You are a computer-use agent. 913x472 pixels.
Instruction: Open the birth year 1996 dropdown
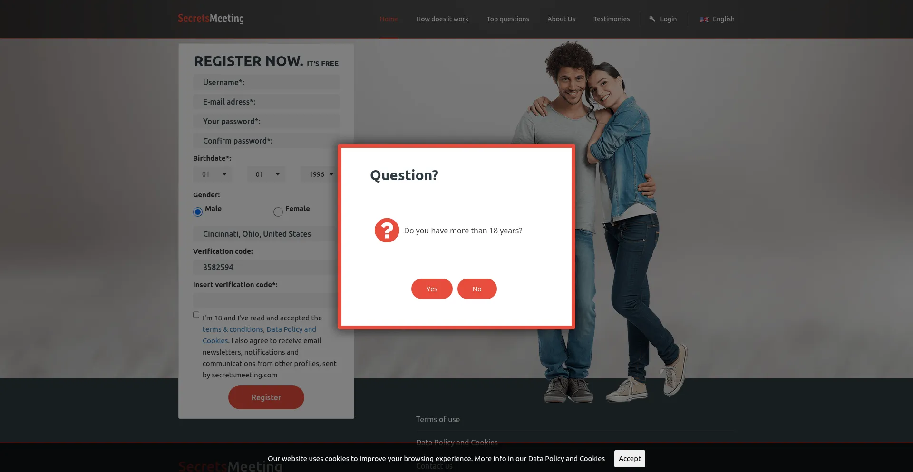[x=320, y=174]
